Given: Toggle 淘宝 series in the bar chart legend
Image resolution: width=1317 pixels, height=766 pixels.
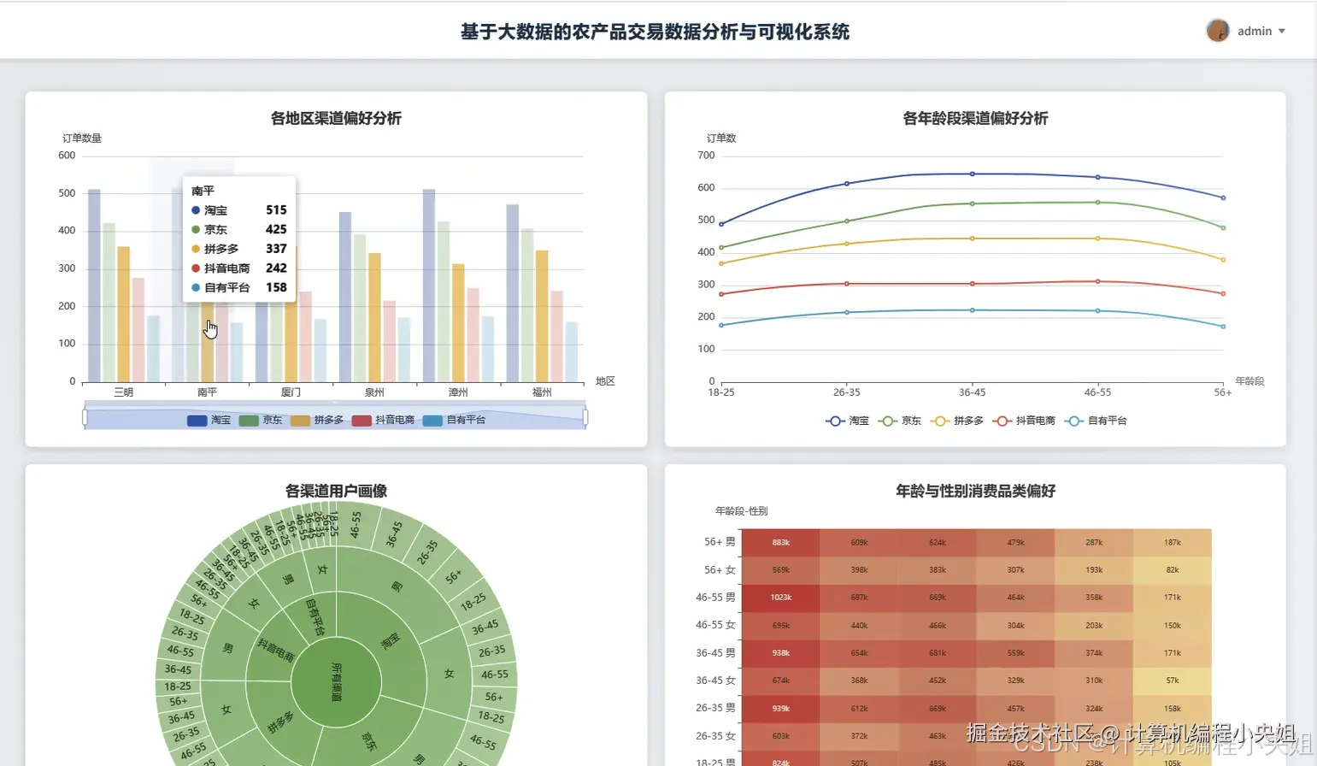Looking at the screenshot, I should pos(209,420).
